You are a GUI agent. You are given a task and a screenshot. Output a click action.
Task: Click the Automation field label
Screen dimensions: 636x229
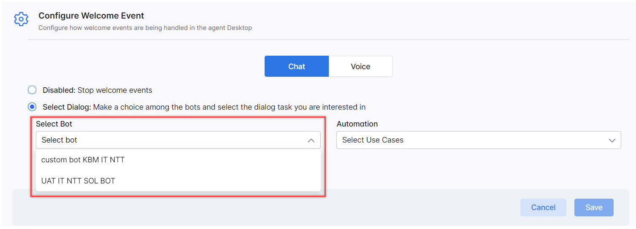(x=357, y=124)
